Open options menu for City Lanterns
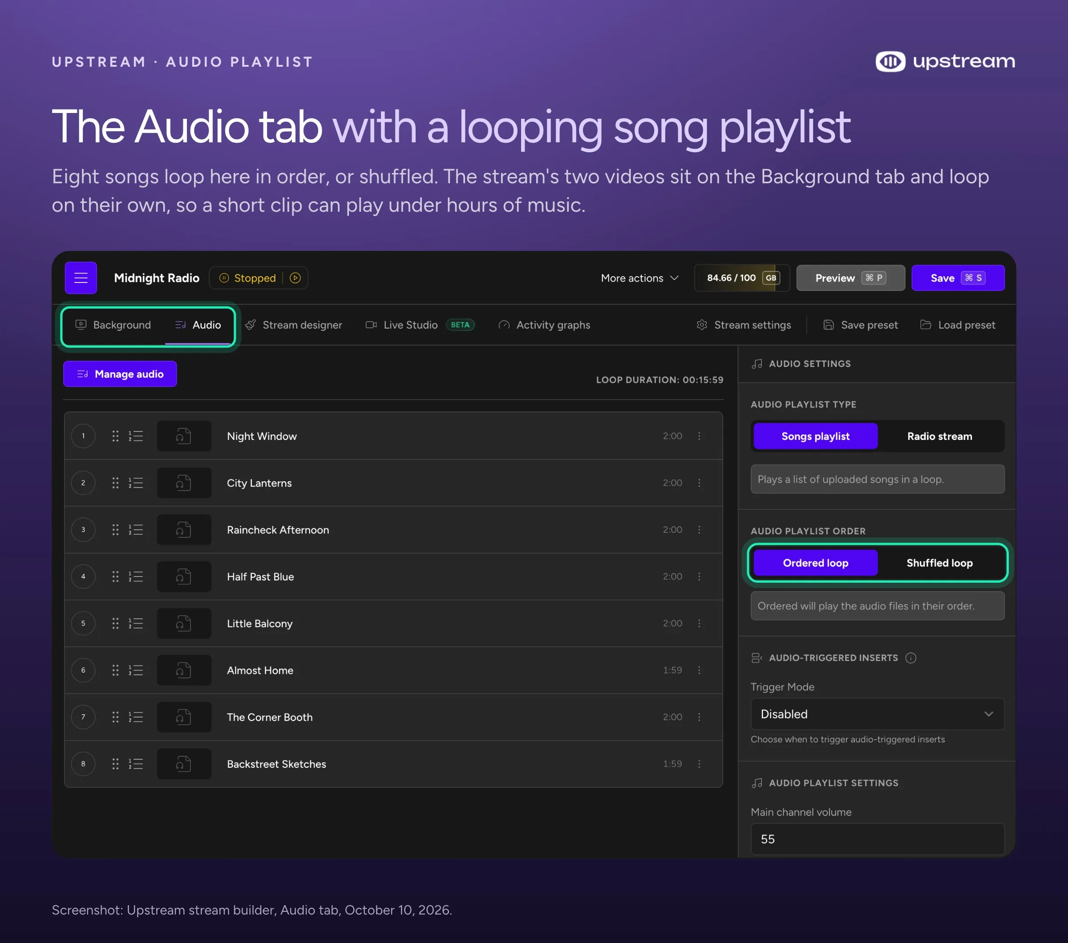Screen dimensions: 1068x943 pos(699,483)
